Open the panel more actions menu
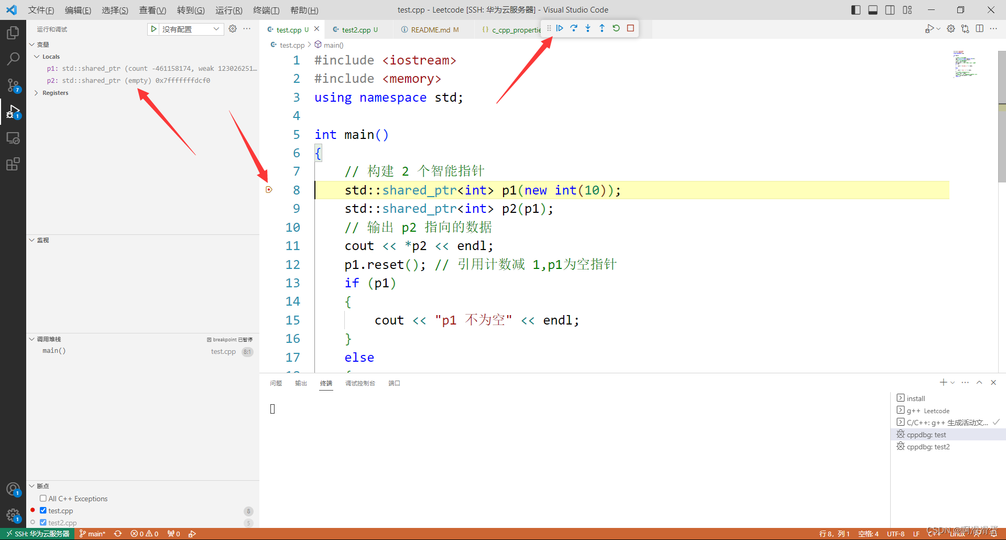The width and height of the screenshot is (1006, 540). coord(965,383)
